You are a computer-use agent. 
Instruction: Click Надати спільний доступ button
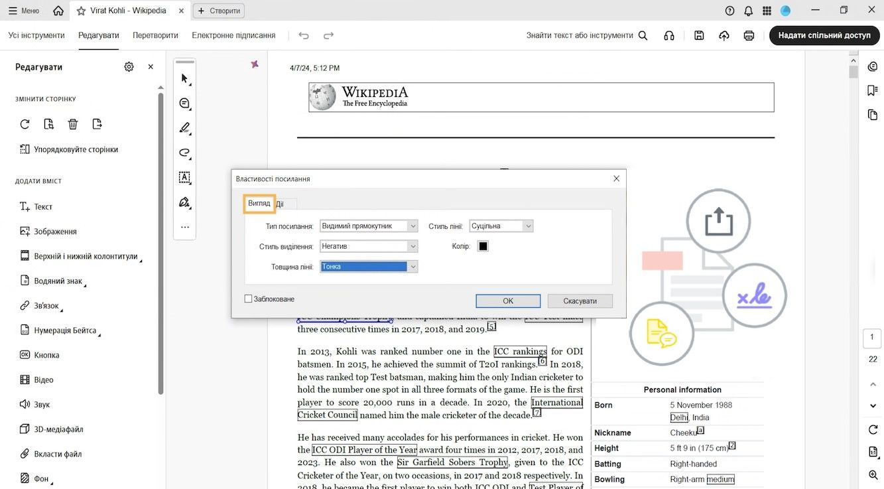(824, 35)
